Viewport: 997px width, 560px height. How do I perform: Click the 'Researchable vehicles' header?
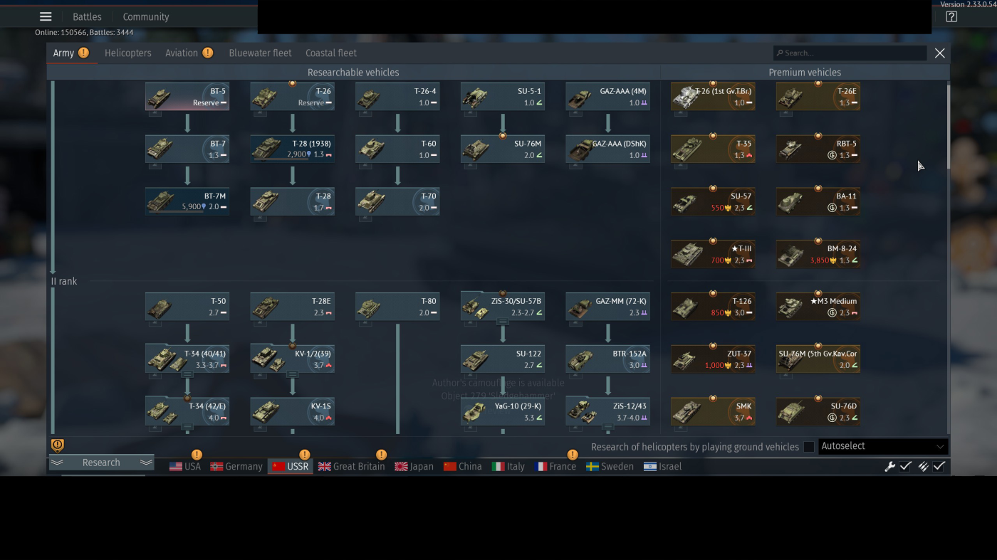point(353,73)
